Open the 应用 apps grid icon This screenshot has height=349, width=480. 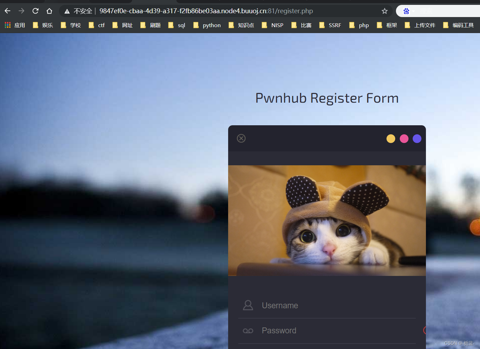[x=7, y=25]
